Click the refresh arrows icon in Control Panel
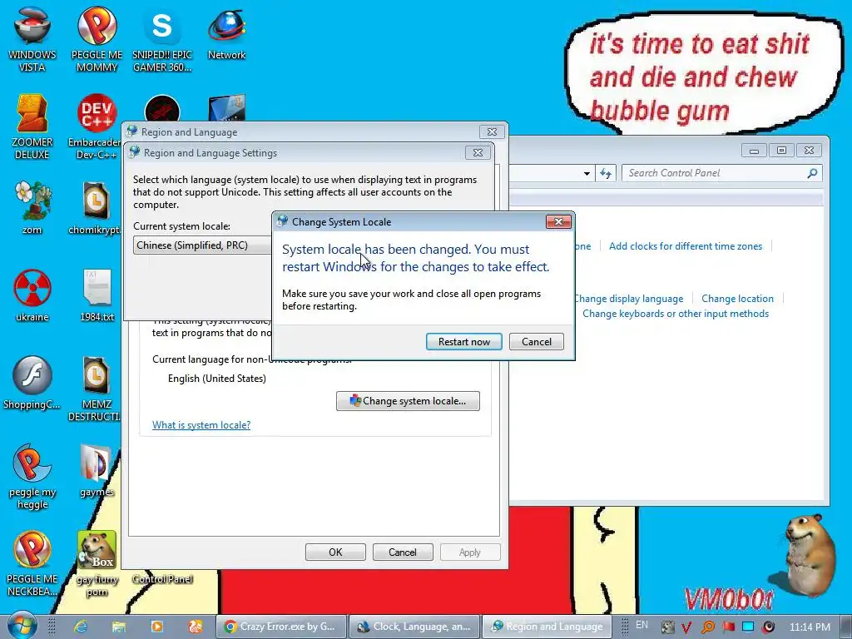The height and width of the screenshot is (639, 852). (x=606, y=173)
